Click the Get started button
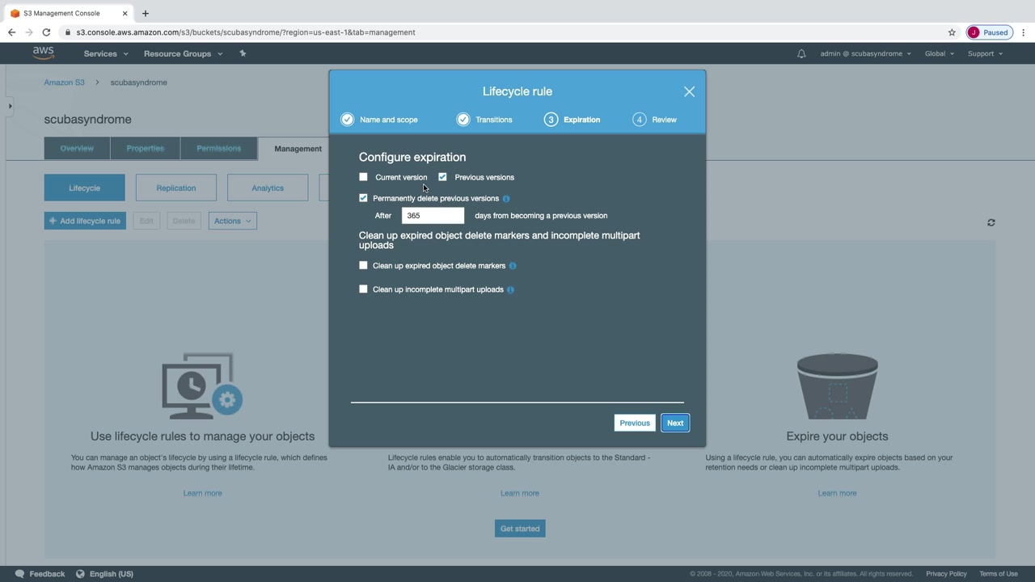 pyautogui.click(x=520, y=529)
